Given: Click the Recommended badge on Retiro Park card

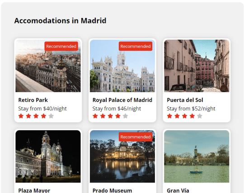Looking at the screenshot, I should [61, 46].
